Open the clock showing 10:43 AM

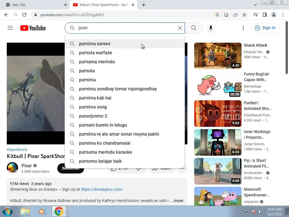tap(275, 212)
